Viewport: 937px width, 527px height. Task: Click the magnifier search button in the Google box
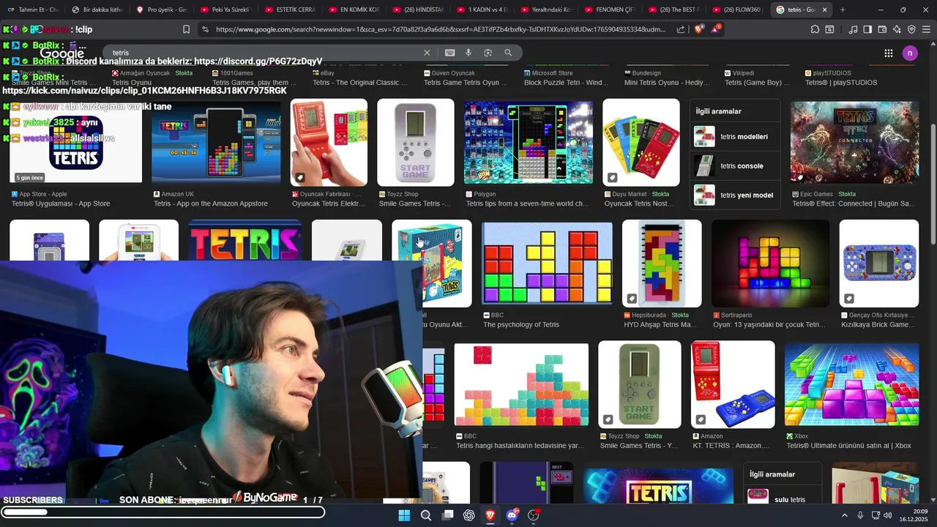click(x=508, y=53)
